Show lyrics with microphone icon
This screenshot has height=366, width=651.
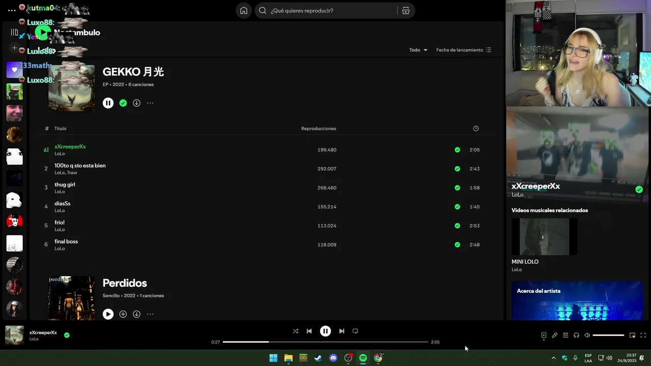[x=555, y=335]
